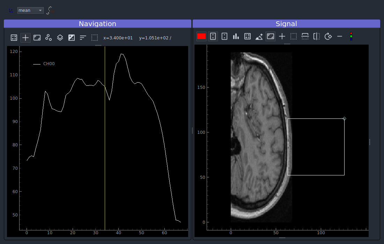
Task: Click the blue axes icon beside mean
Action: (11, 10)
